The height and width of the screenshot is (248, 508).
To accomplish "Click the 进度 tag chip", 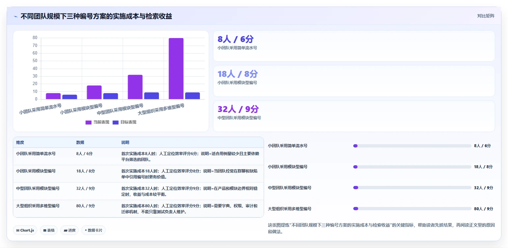I will pyautogui.click(x=69, y=230).
